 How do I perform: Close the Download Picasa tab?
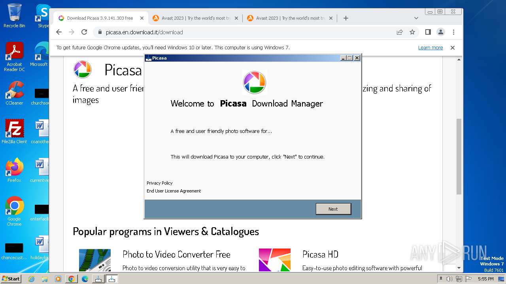coord(142,18)
